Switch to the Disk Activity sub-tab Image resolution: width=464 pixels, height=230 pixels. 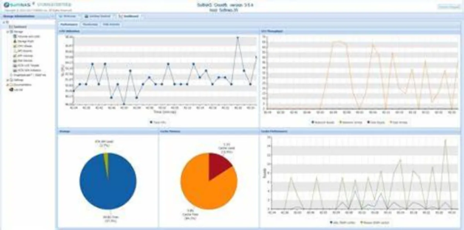pyautogui.click(x=111, y=24)
